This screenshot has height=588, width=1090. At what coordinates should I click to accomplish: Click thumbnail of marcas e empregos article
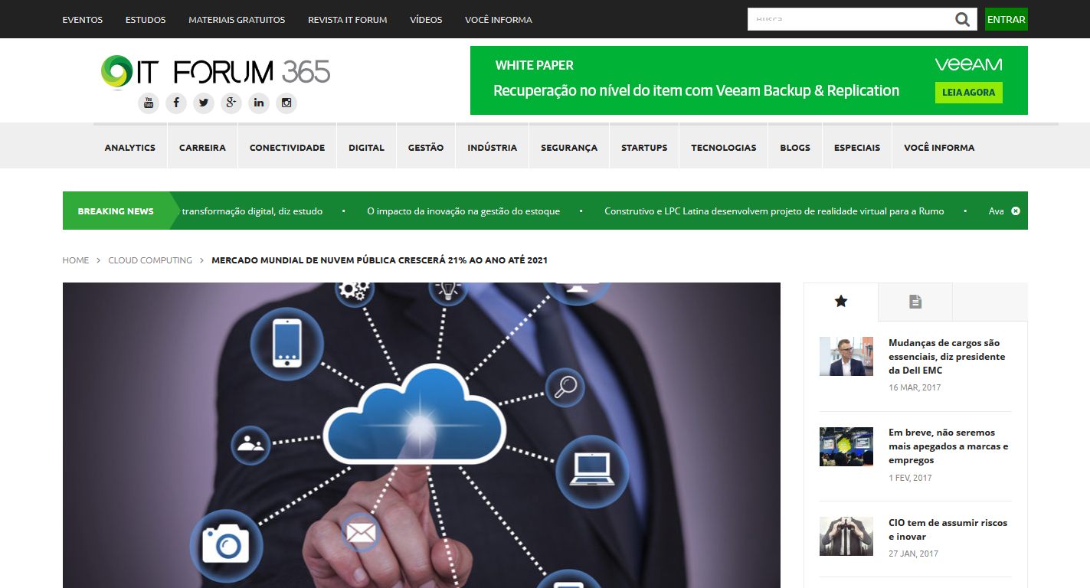coord(846,446)
